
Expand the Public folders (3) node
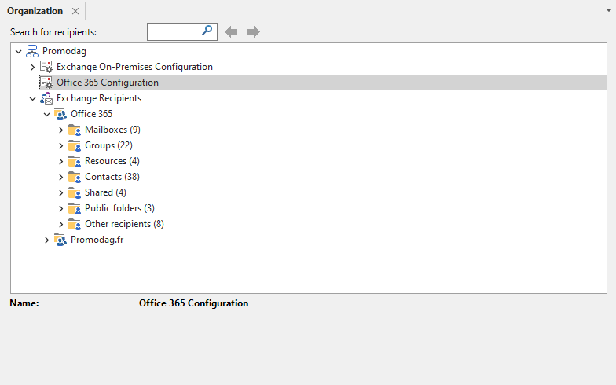click(x=61, y=209)
